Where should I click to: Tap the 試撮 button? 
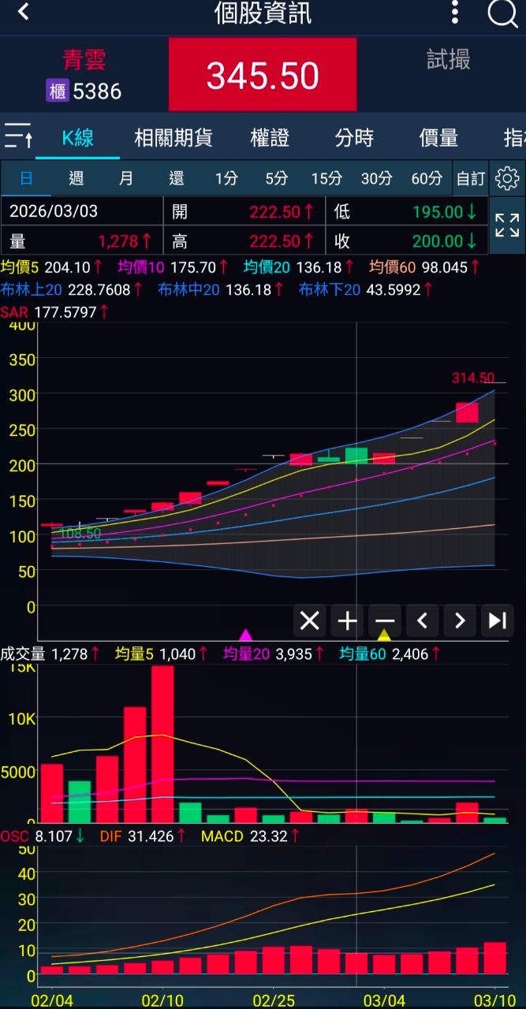click(448, 60)
